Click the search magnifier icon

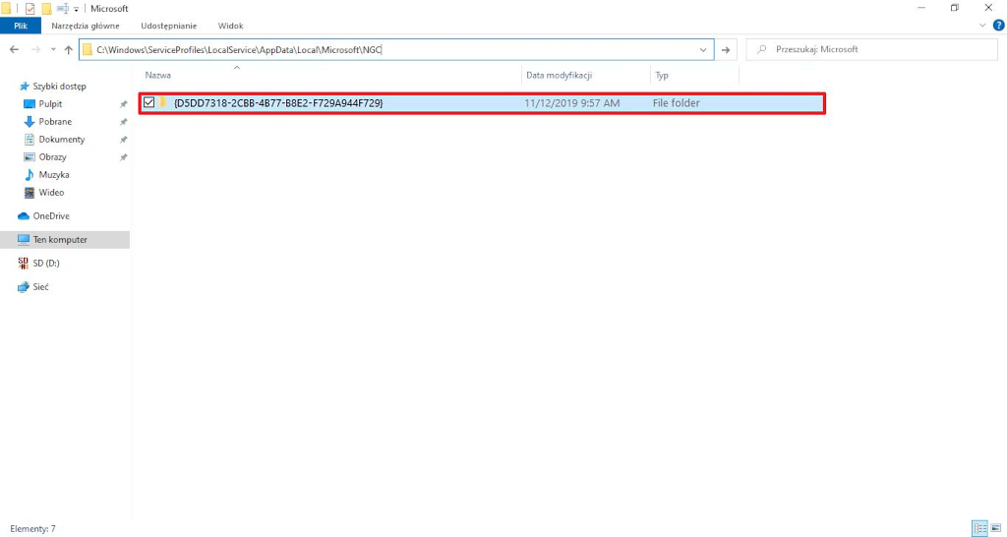click(762, 49)
